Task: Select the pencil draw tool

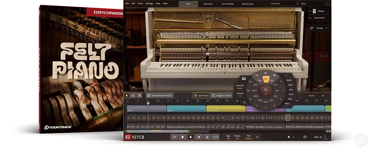Action: [x=133, y=96]
